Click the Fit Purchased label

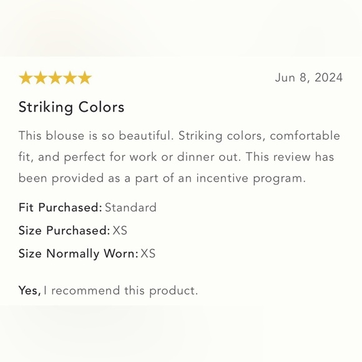tap(61, 207)
